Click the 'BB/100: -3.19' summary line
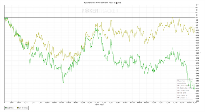The width and height of the screenshot is (205, 112). point(182,93)
